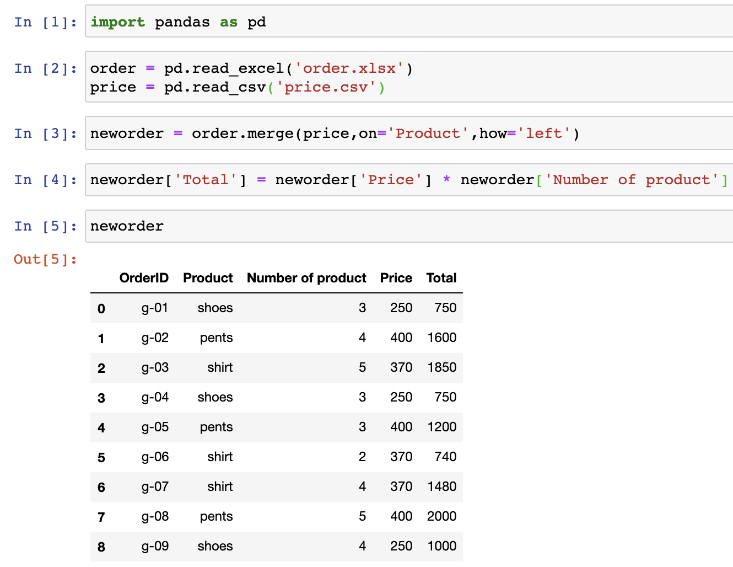733x567 pixels.
Task: Click the Out[5] output prompt
Action: click(x=46, y=259)
